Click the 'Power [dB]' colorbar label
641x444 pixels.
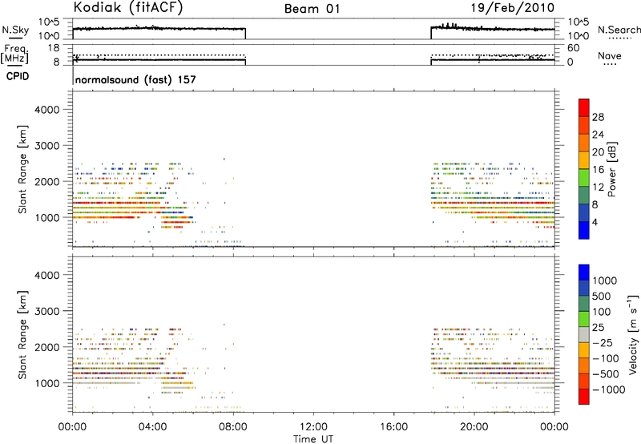point(611,169)
